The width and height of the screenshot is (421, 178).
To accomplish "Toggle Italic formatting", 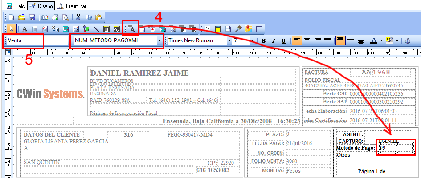I will pyautogui.click(x=274, y=40).
